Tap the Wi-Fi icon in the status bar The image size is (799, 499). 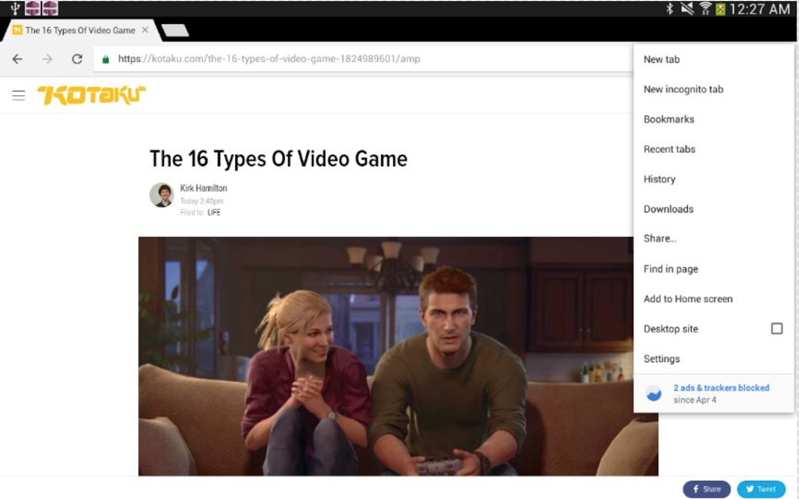706,9
